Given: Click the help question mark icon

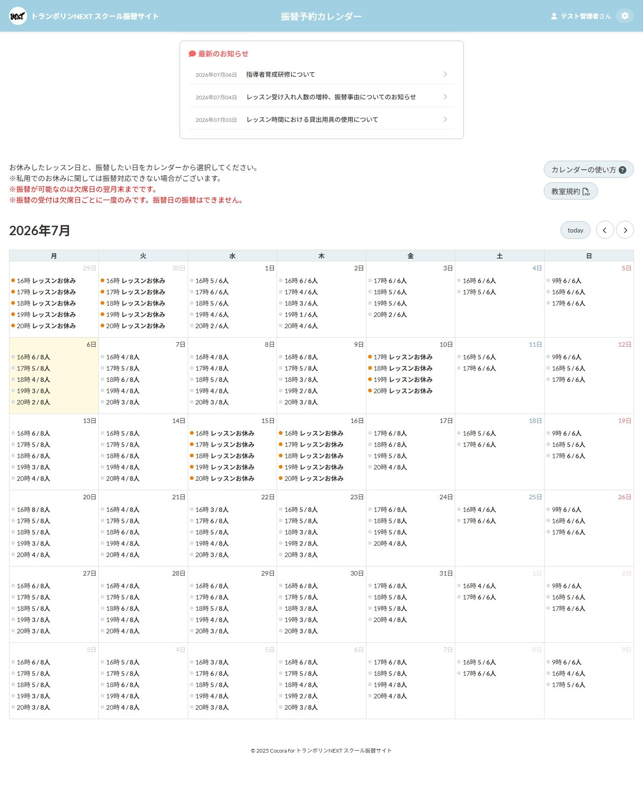Looking at the screenshot, I should tap(622, 170).
